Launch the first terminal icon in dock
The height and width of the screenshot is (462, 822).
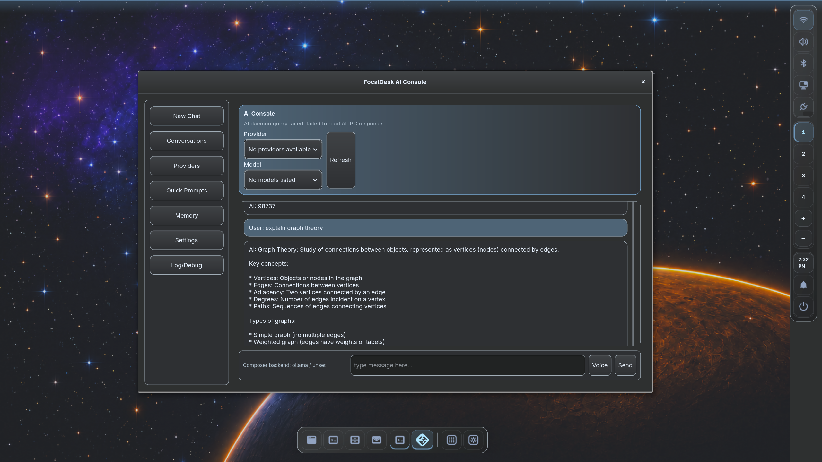pyautogui.click(x=333, y=440)
